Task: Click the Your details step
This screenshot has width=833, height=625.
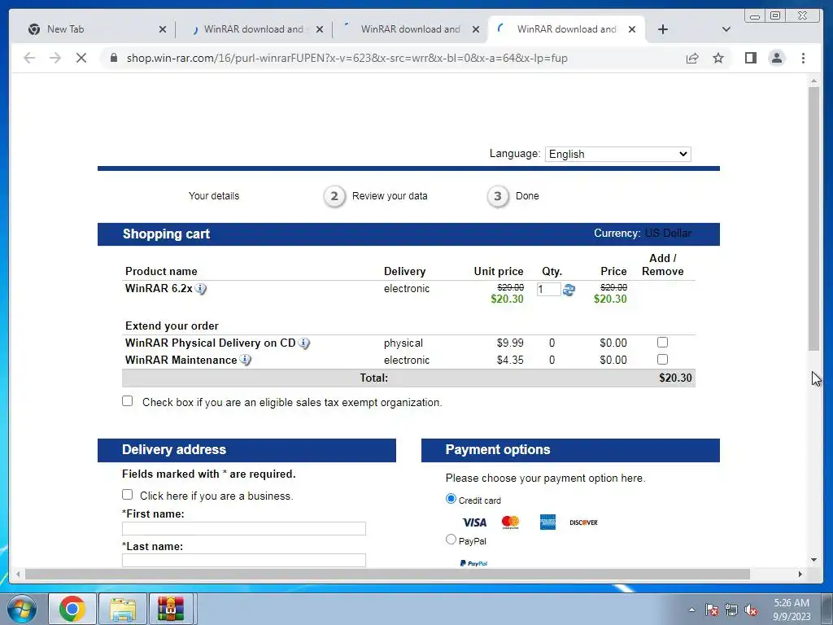Action: (x=214, y=196)
